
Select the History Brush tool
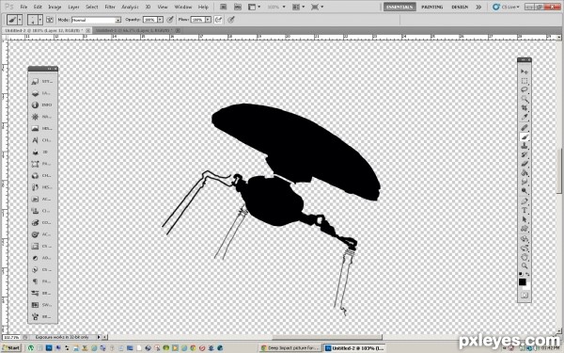click(525, 155)
